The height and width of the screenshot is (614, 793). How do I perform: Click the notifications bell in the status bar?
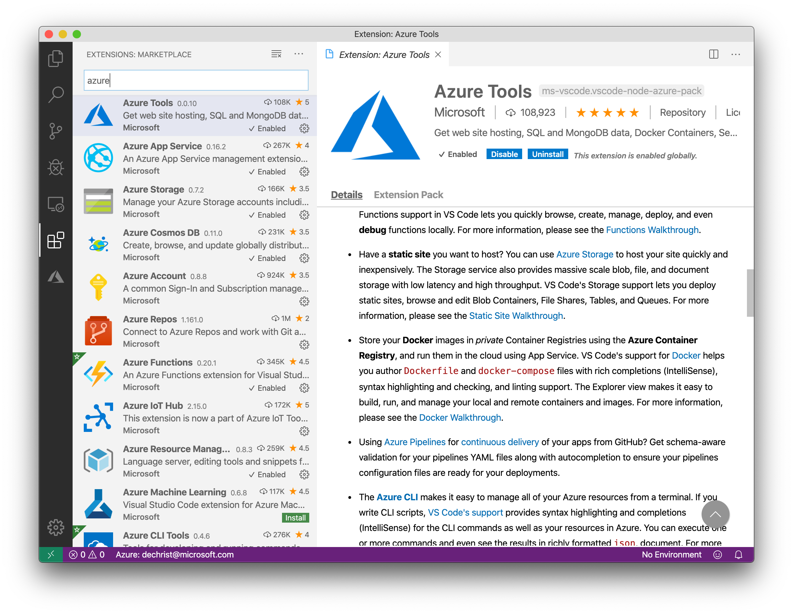coord(739,554)
